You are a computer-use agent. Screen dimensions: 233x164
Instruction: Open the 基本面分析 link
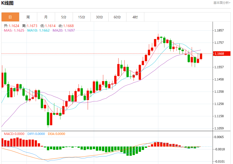[x=222, y=3]
